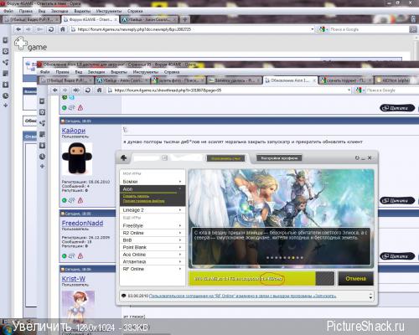Reload the page in the inner Opera window
Screen dimensions: 419x335
[88, 90]
